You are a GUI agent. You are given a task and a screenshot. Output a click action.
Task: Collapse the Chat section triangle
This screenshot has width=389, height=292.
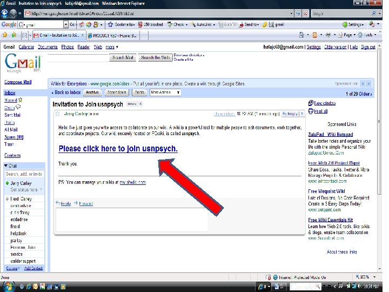click(6, 165)
